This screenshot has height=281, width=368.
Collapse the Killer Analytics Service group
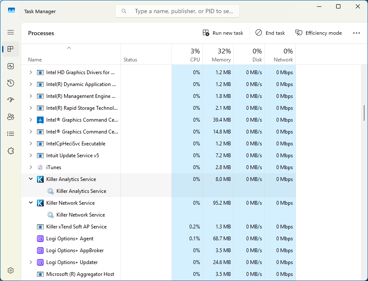(31, 179)
